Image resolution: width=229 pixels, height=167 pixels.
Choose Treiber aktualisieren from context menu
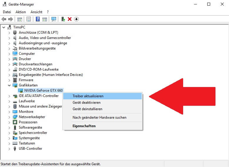click(x=102, y=96)
